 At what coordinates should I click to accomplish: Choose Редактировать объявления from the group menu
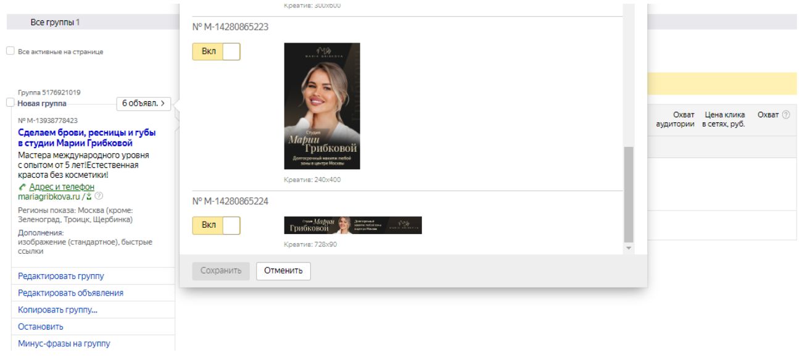[70, 293]
